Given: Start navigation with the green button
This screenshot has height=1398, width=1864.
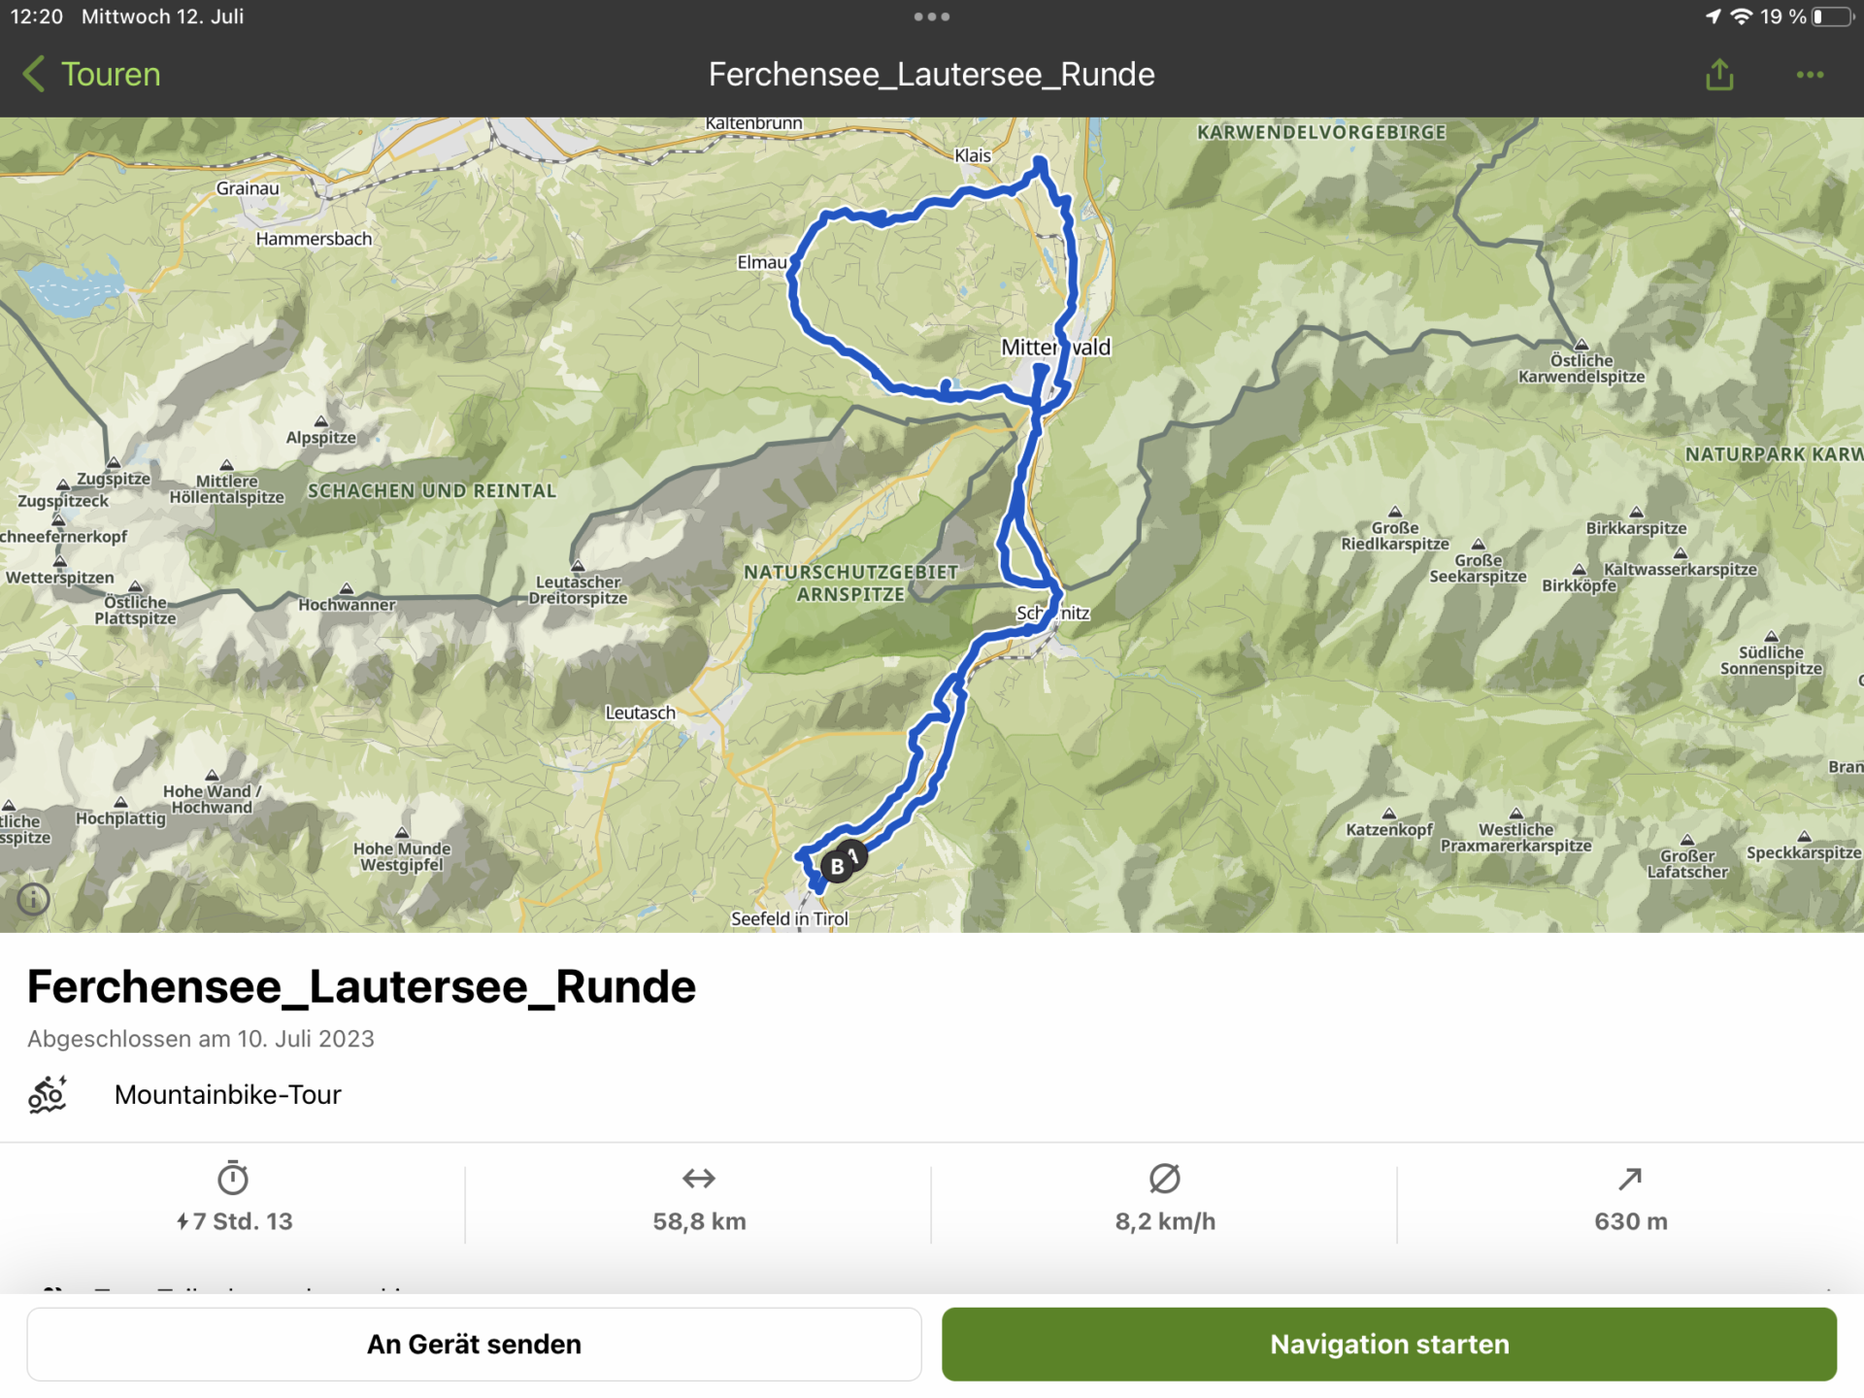Looking at the screenshot, I should [1389, 1344].
